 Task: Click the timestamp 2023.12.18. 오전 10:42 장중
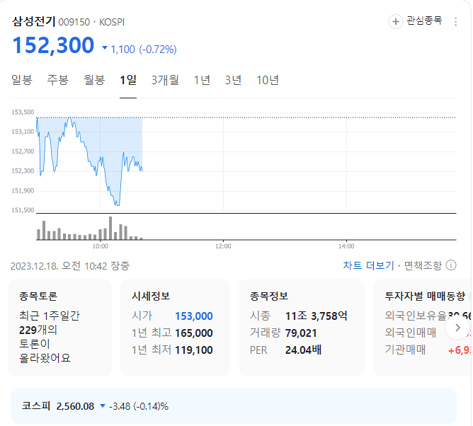(x=70, y=266)
